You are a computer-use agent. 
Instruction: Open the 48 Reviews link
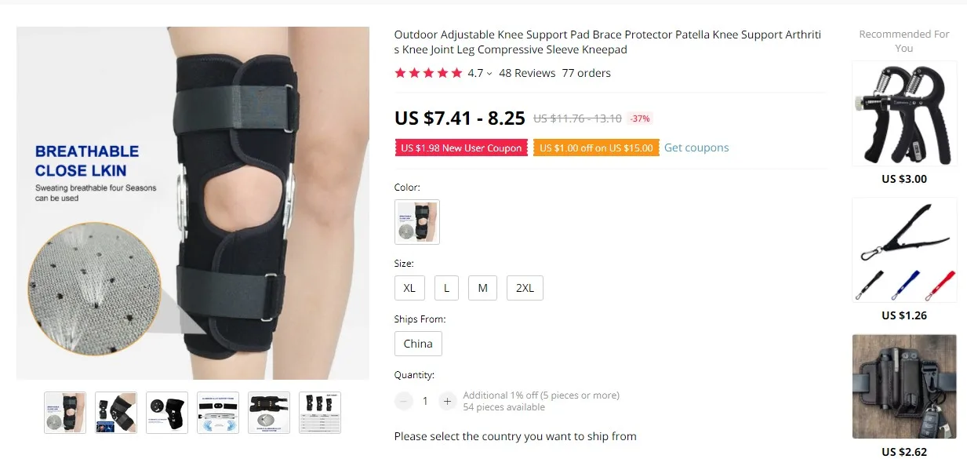tap(527, 73)
